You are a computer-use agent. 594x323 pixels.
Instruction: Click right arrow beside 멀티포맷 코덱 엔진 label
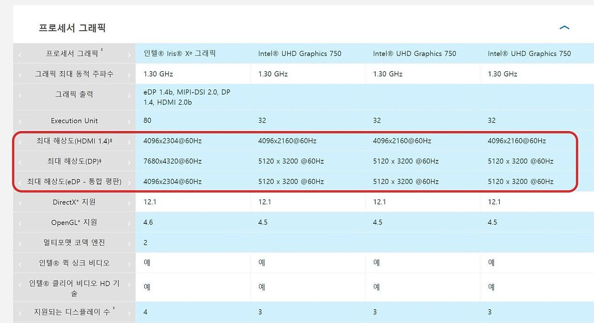[129, 244]
